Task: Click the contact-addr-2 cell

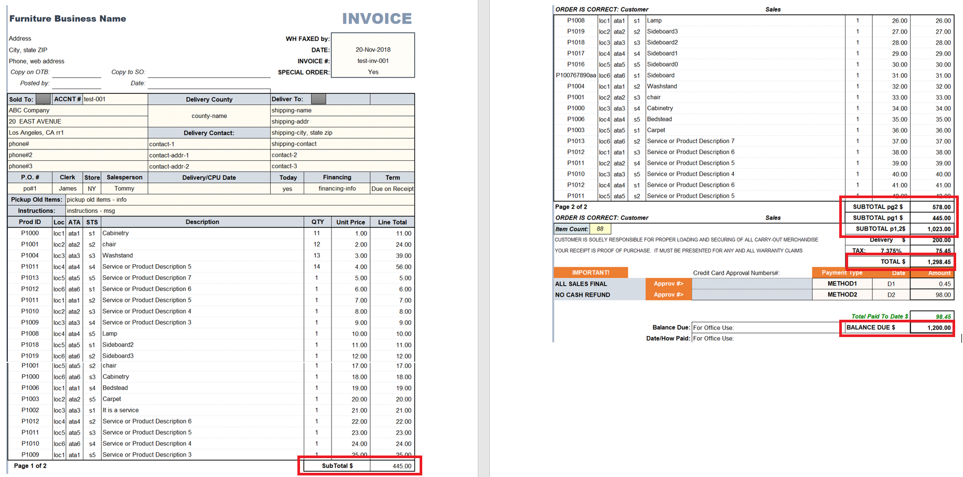Action: [209, 166]
